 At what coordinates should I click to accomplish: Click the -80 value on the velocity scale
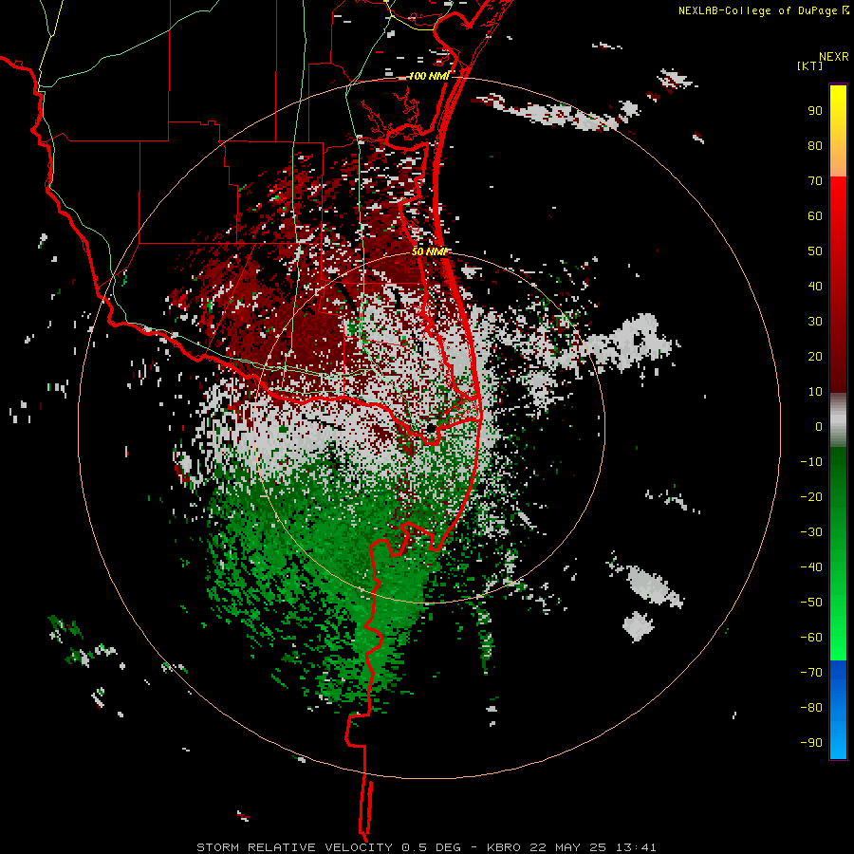[x=811, y=708]
